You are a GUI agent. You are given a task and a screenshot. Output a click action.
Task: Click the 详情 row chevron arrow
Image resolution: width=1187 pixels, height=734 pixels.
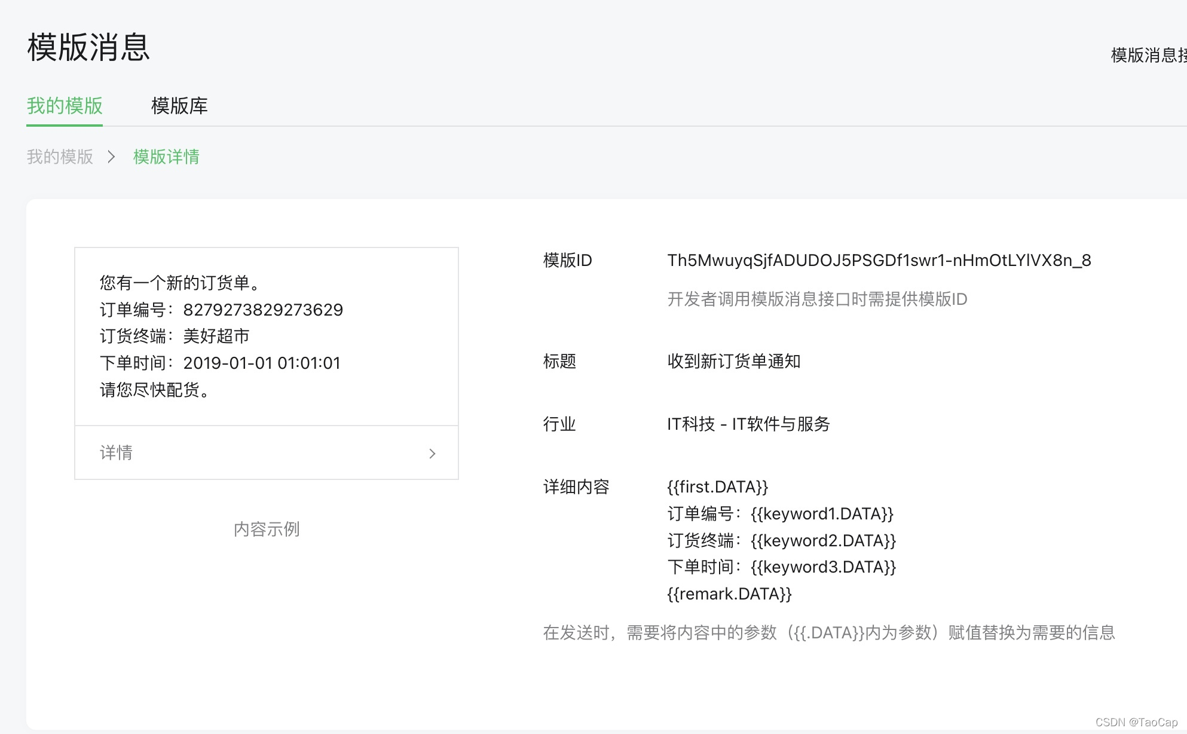[x=432, y=454]
